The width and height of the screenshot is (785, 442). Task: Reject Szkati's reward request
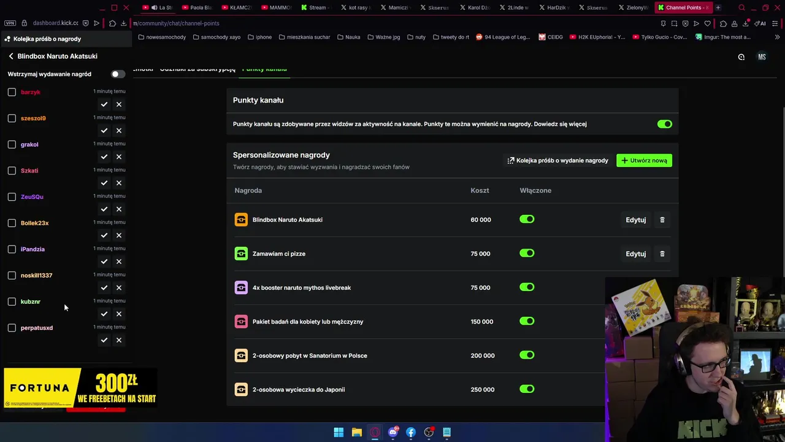(119, 183)
